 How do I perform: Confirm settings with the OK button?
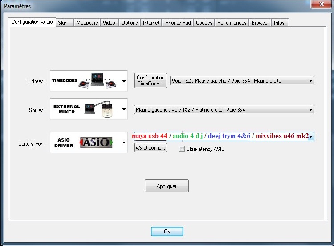167,231
